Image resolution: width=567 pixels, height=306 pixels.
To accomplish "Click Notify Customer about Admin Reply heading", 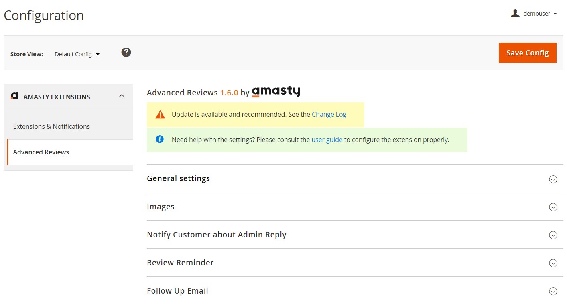I will (217, 235).
